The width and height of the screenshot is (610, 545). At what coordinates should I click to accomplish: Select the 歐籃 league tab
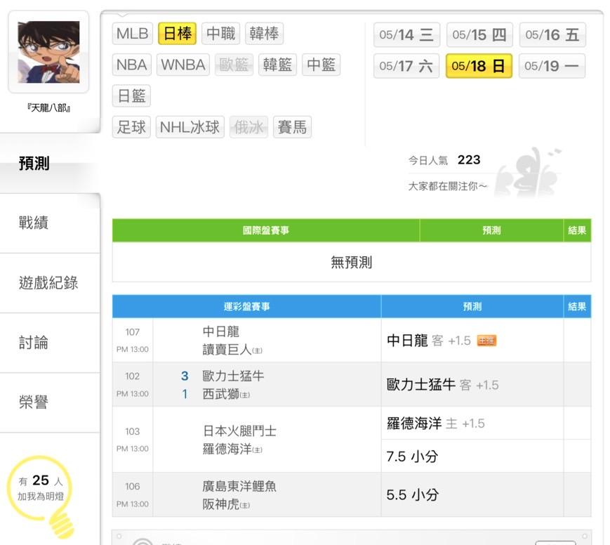pyautogui.click(x=234, y=65)
